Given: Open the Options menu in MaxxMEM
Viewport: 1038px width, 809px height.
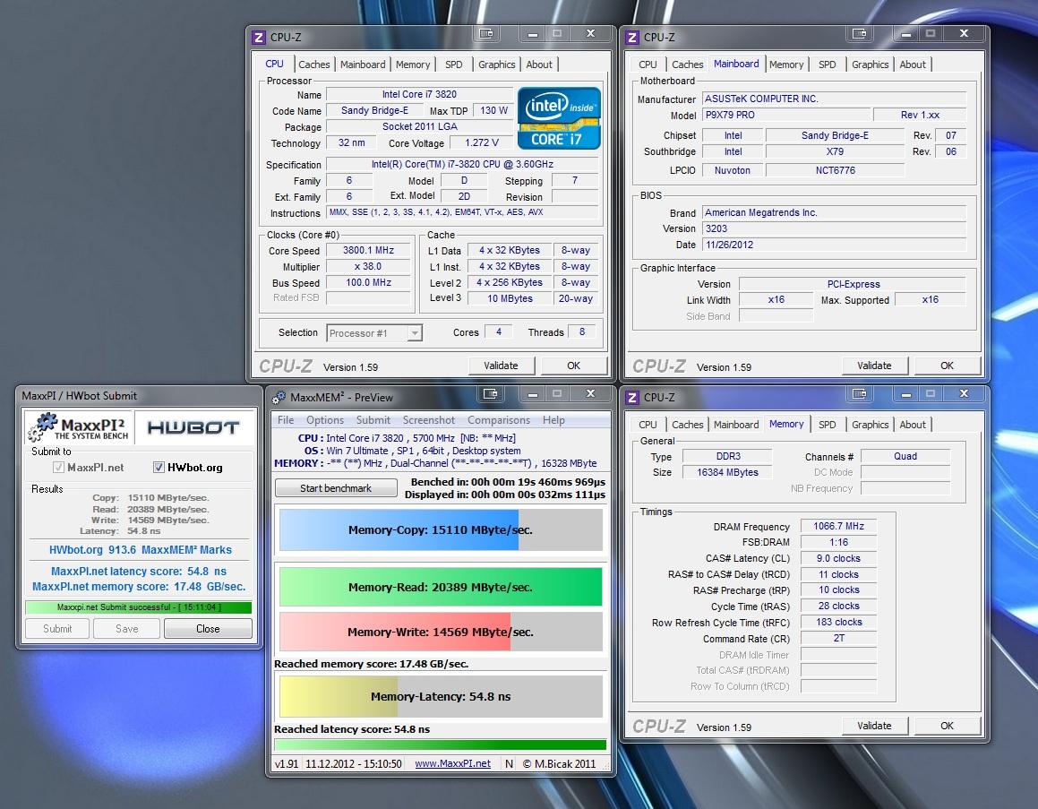Looking at the screenshot, I should pyautogui.click(x=325, y=420).
